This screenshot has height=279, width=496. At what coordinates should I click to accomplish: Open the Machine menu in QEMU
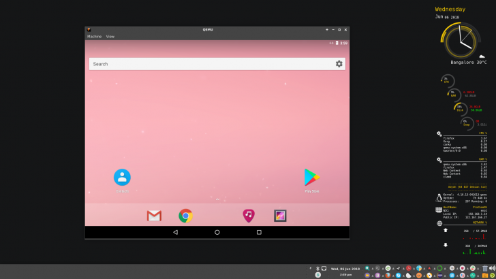pyautogui.click(x=94, y=37)
